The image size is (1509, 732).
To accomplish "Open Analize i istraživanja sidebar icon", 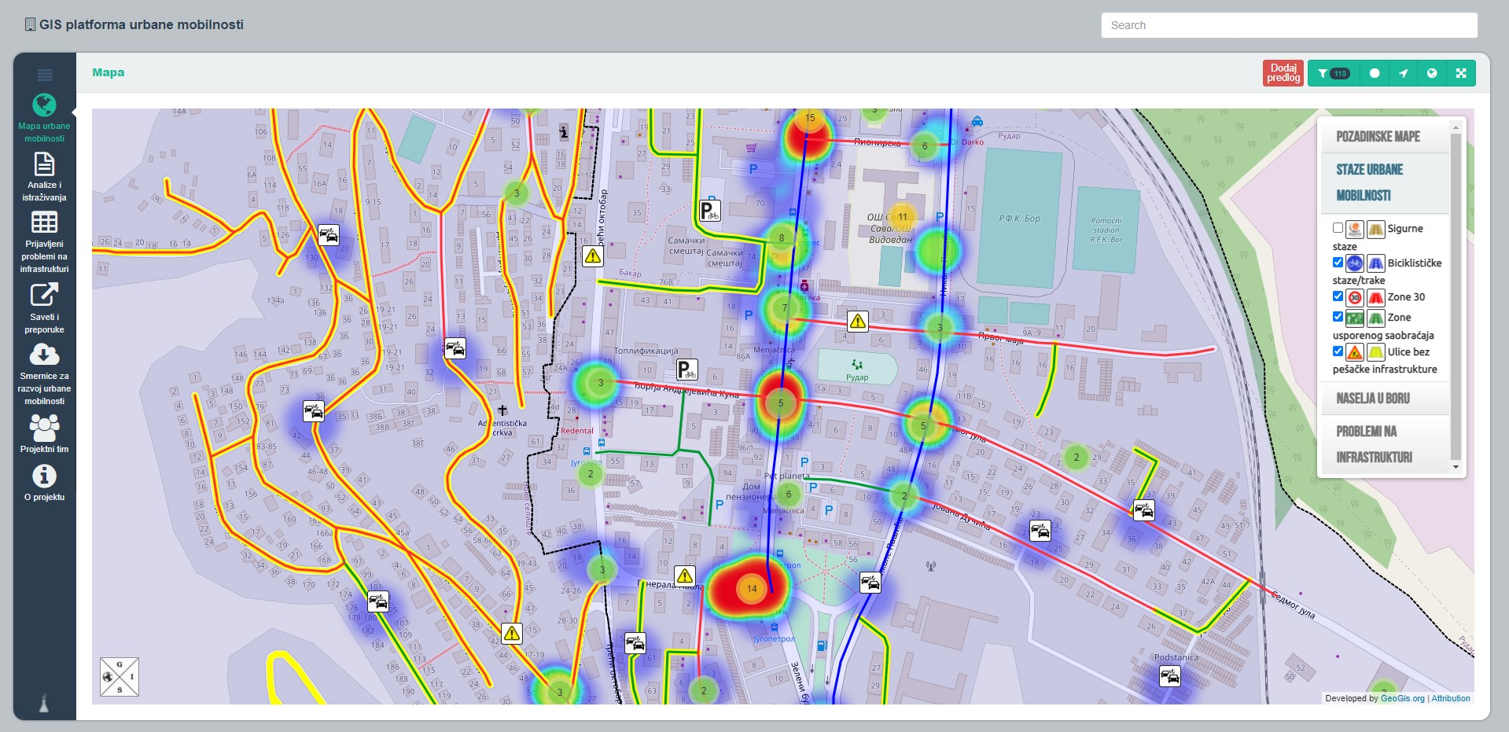I will coord(44,164).
